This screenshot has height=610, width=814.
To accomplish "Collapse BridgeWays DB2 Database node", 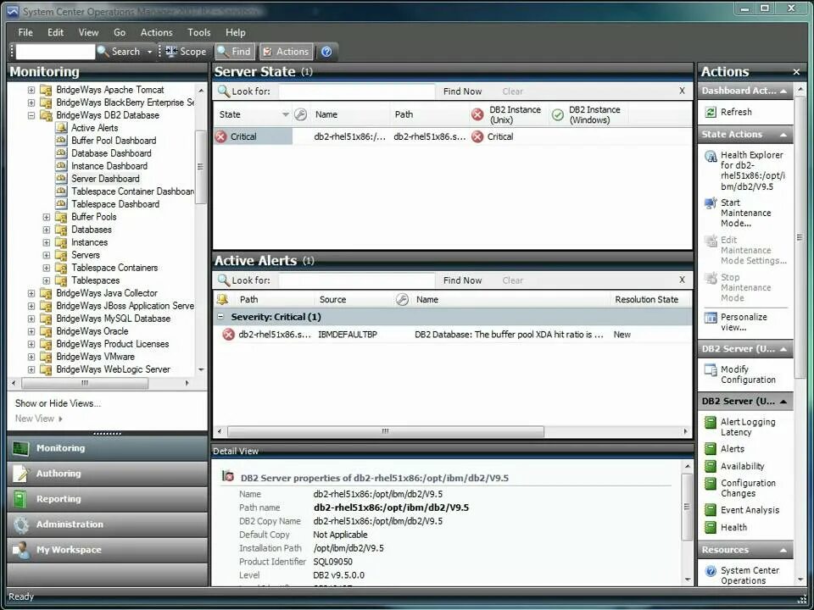I will pyautogui.click(x=31, y=115).
